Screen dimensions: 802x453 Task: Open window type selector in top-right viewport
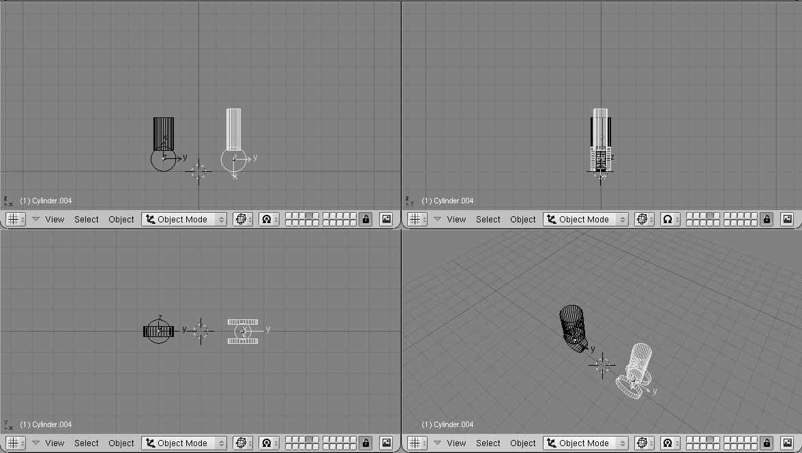(417, 219)
